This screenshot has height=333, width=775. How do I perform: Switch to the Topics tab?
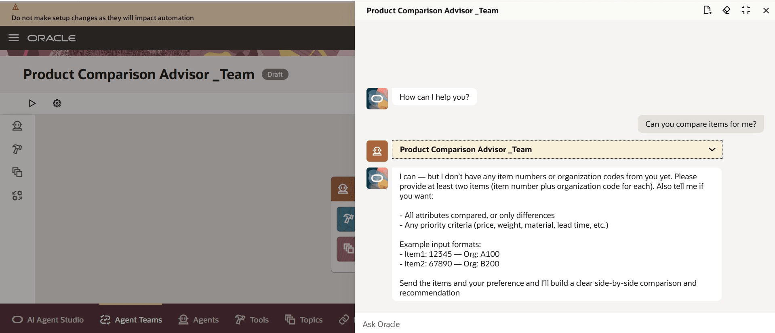(304, 320)
